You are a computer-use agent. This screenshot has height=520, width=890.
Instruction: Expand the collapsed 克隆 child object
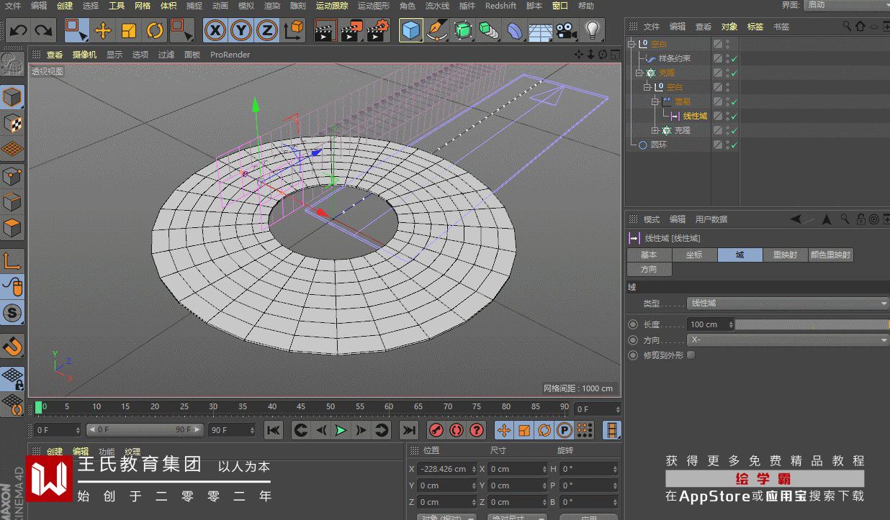655,130
